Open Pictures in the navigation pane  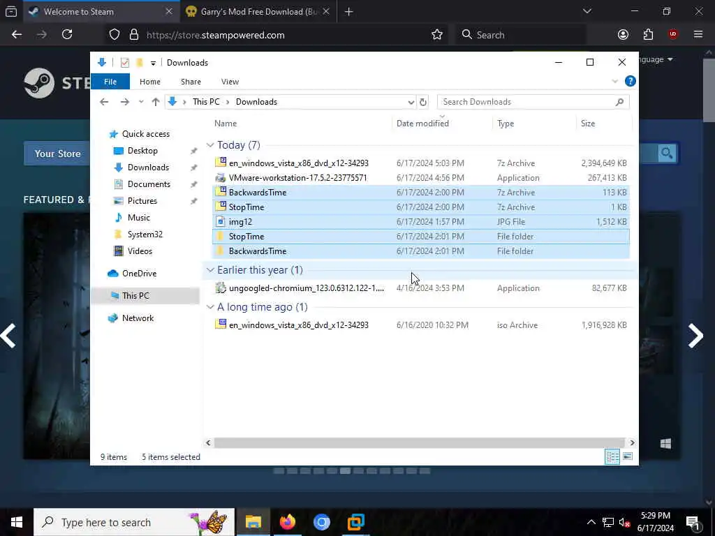click(x=142, y=201)
